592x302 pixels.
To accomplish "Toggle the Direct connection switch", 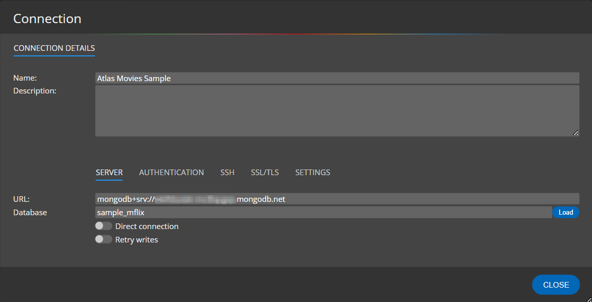I will coord(103,226).
